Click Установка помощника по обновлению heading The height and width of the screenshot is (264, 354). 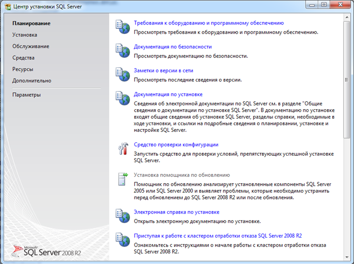tap(181, 175)
